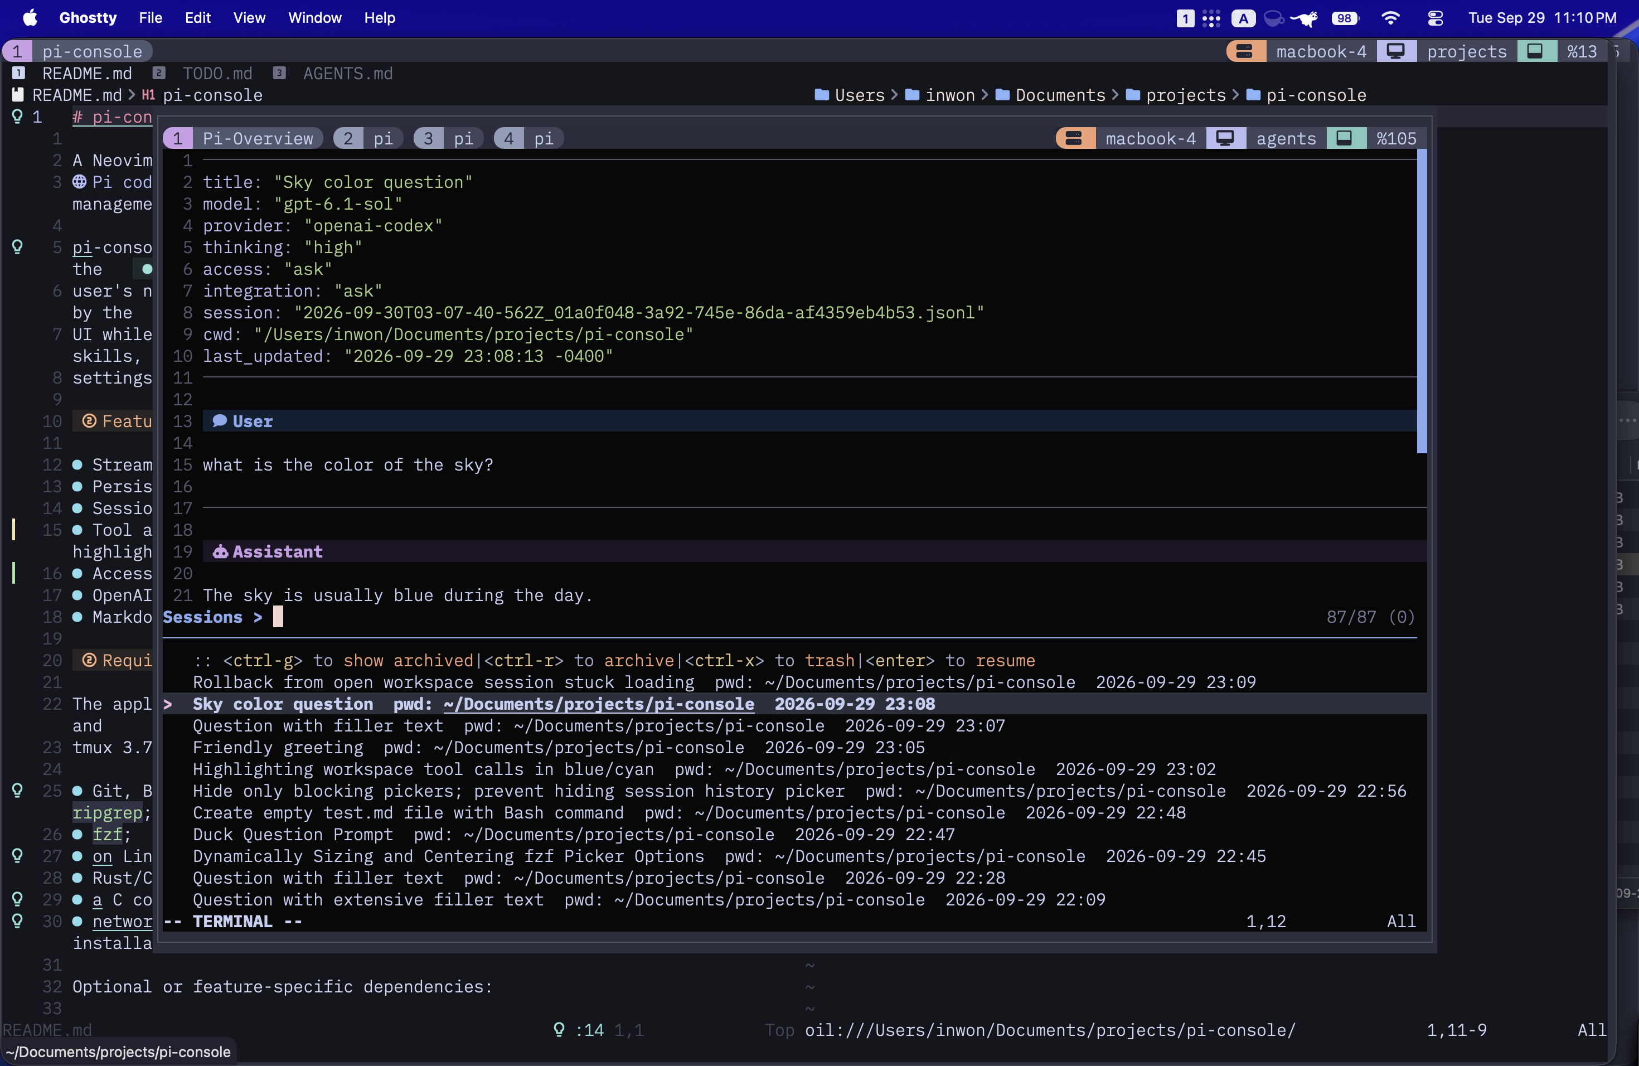The image size is (1639, 1066).
Task: Click green pane icon beside %13
Action: point(1535,52)
